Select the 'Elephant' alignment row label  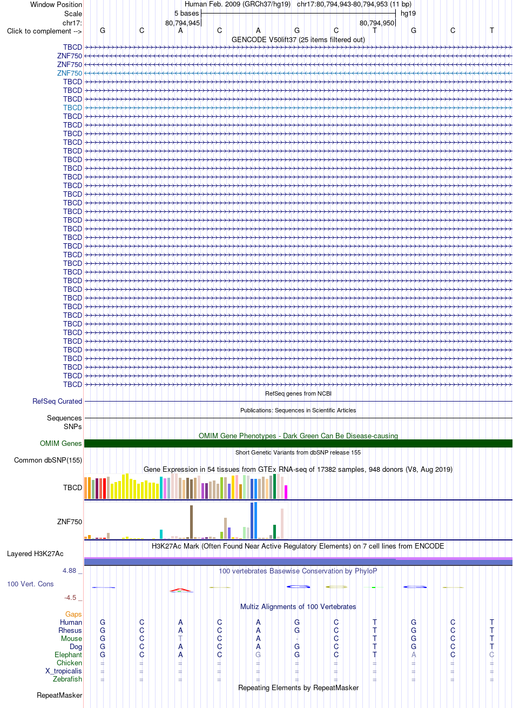pyautogui.click(x=69, y=655)
